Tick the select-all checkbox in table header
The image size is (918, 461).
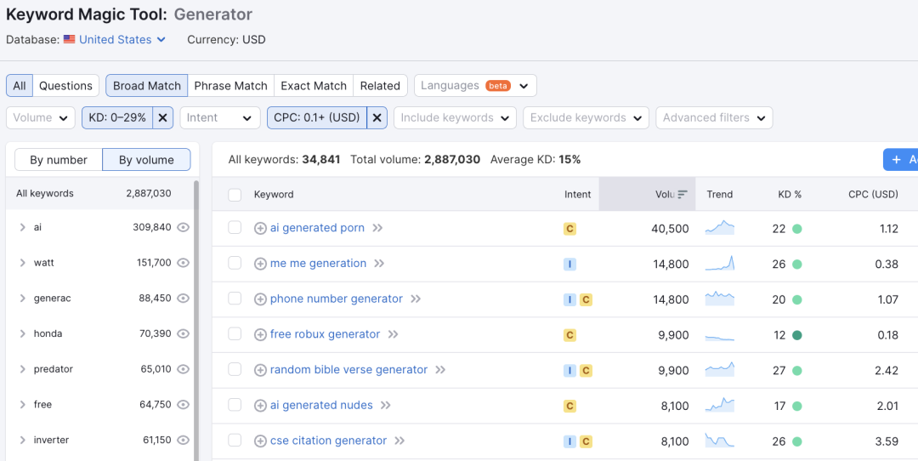[235, 195]
